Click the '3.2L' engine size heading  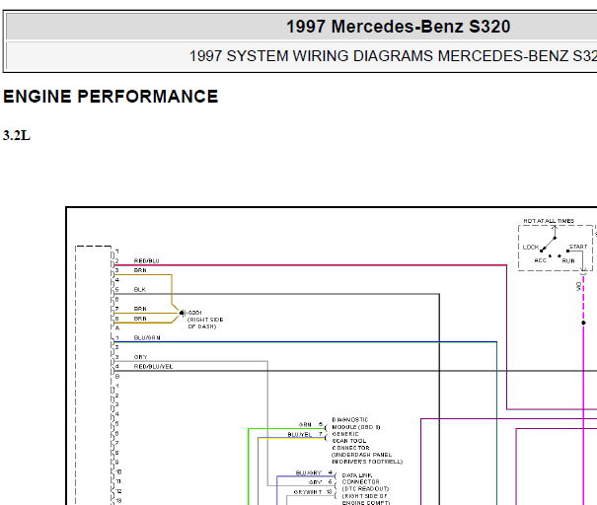pos(17,135)
